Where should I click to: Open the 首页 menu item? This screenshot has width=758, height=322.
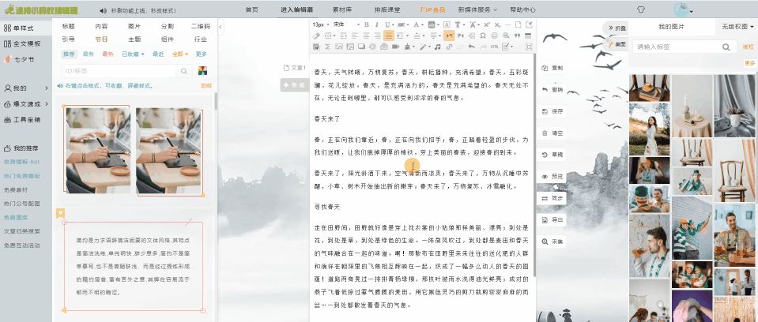coord(251,9)
